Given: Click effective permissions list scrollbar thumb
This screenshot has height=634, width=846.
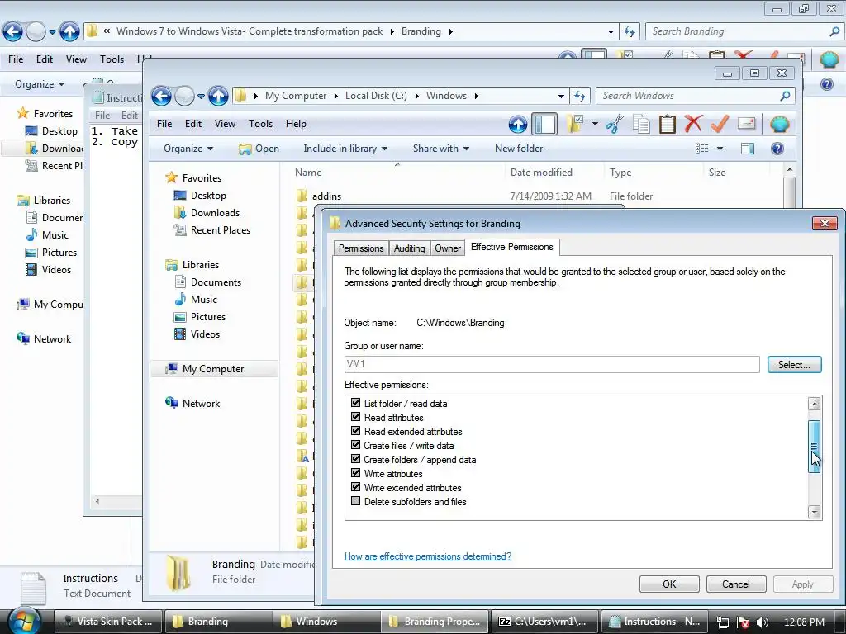Looking at the screenshot, I should 814,447.
